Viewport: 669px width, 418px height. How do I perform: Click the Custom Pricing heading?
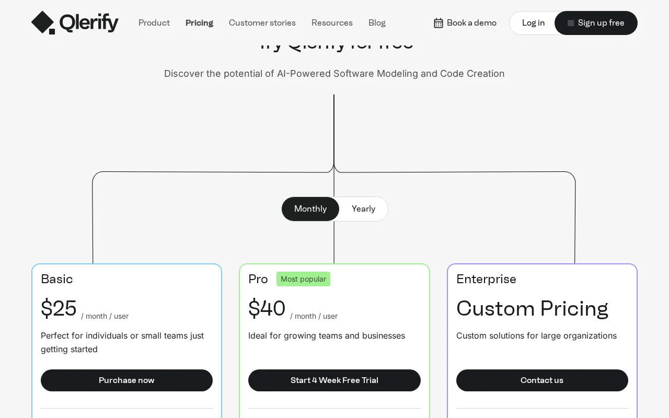click(532, 308)
